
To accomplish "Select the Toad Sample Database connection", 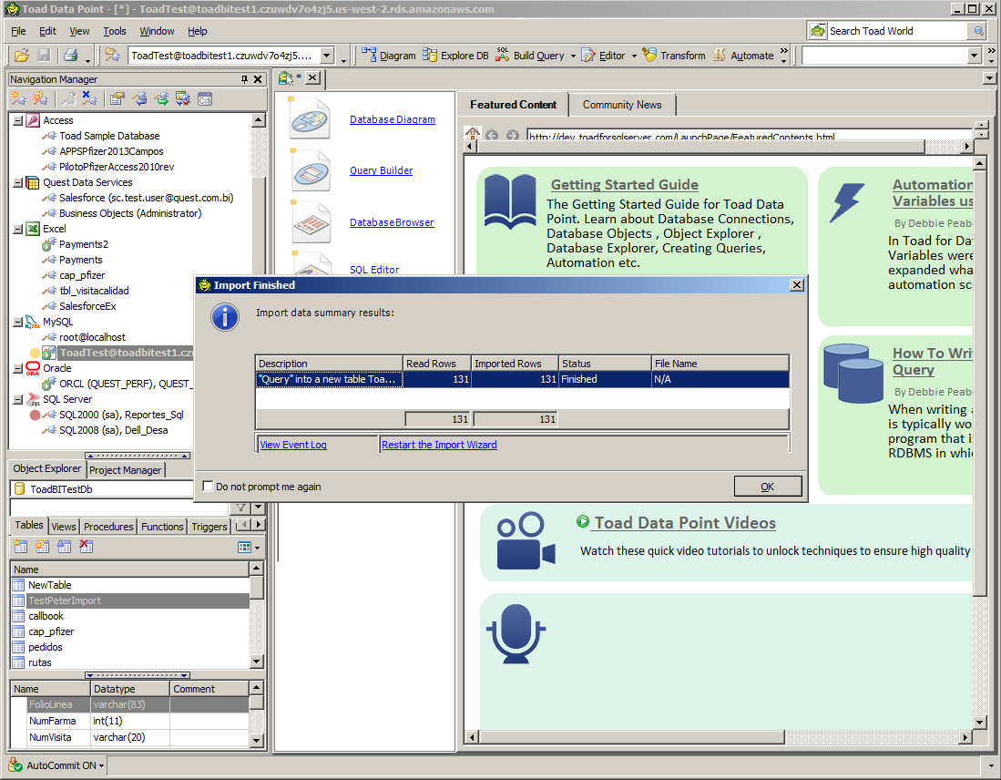I will tap(109, 136).
